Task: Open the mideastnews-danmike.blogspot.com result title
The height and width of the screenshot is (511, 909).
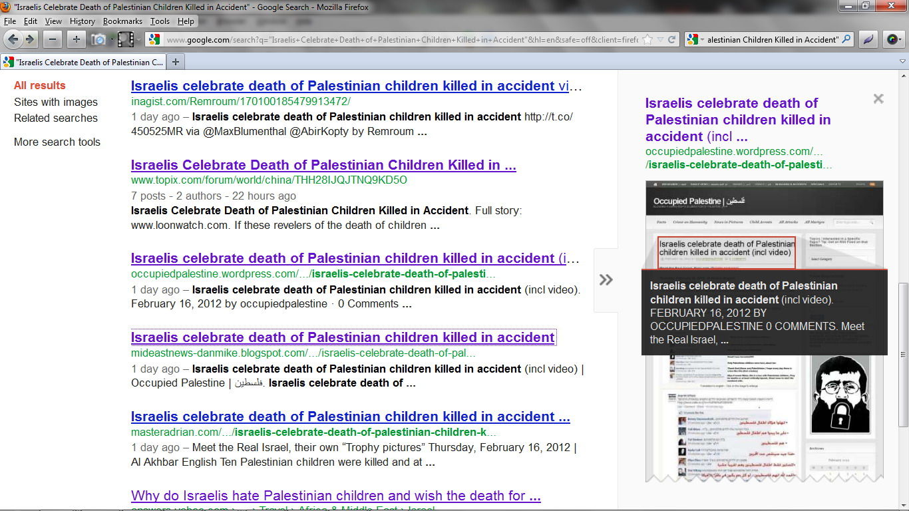Action: 343,337
